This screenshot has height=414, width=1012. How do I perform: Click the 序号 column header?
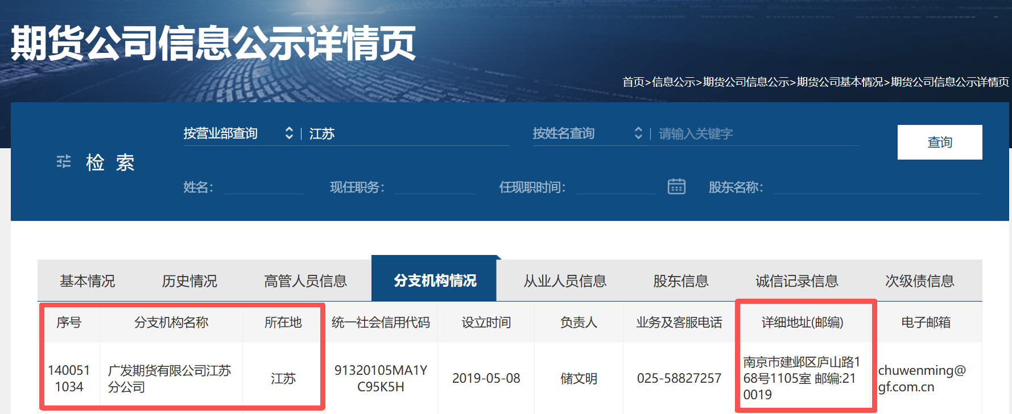pos(69,322)
